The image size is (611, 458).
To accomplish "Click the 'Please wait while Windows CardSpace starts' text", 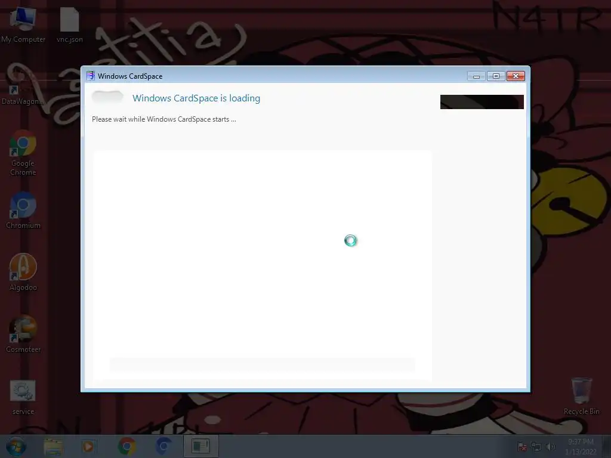I will point(164,119).
